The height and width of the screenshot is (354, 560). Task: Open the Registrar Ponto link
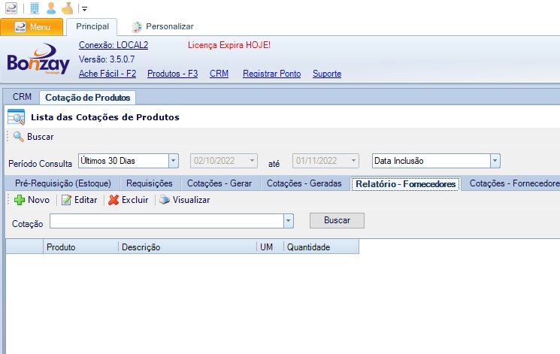click(272, 74)
